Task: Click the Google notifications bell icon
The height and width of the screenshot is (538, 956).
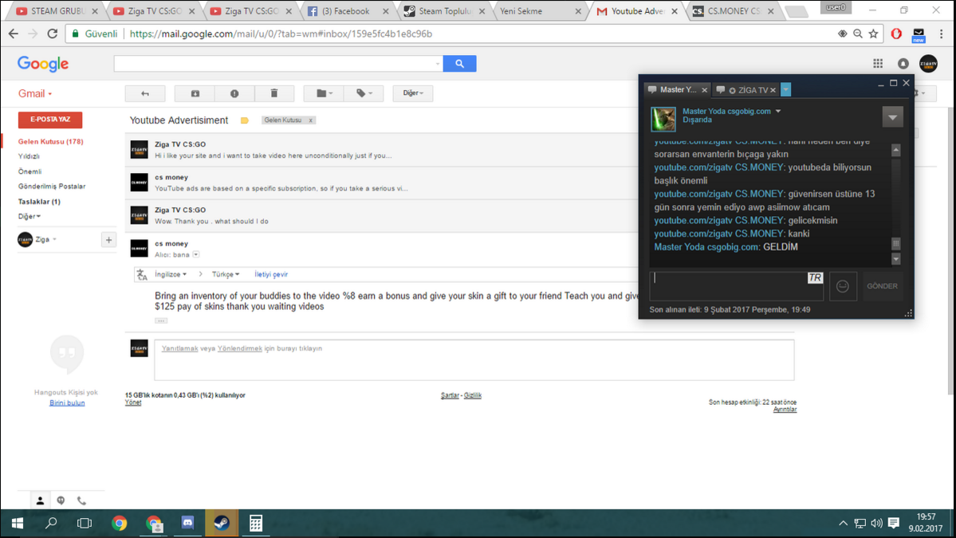Action: (903, 64)
